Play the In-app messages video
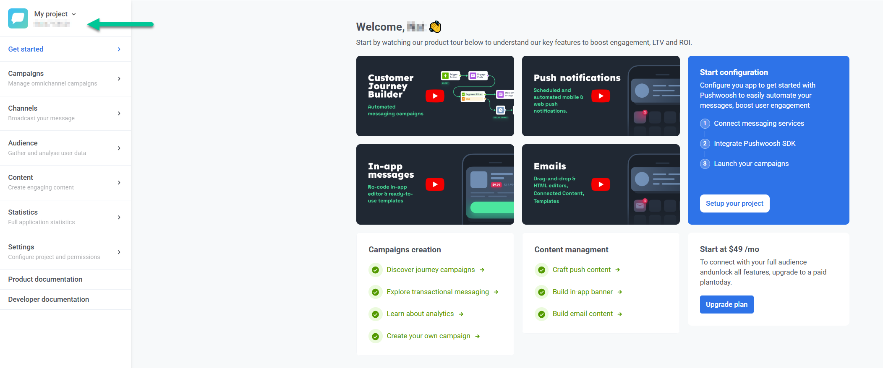The image size is (883, 368). (x=435, y=184)
